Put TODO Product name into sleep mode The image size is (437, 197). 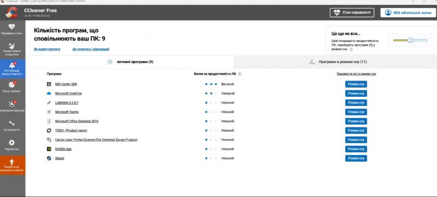point(356,131)
